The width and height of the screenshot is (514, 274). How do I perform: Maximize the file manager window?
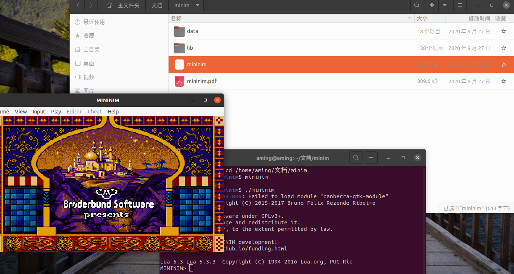492,5
